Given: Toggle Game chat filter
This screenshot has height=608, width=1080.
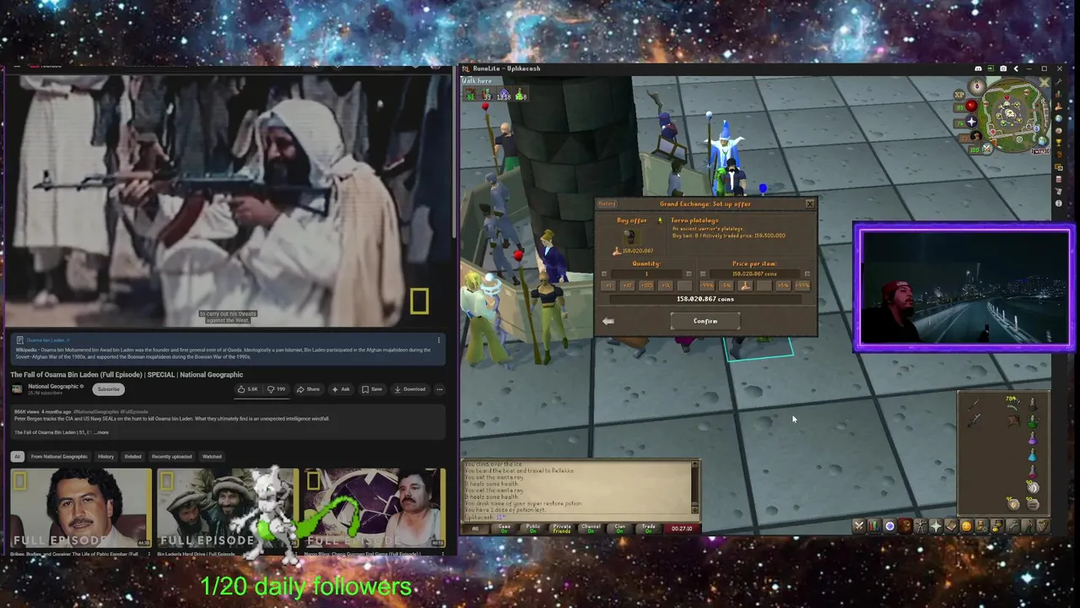Looking at the screenshot, I should coord(505,529).
